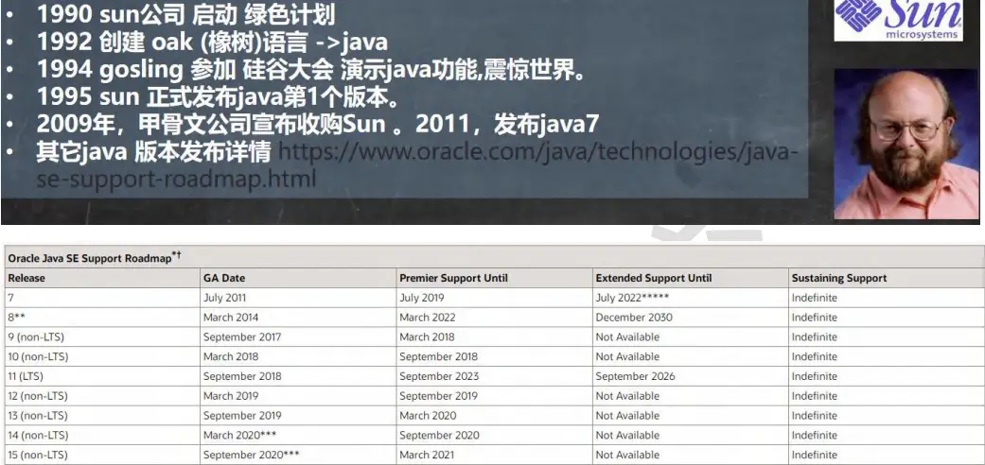Click the '其它java 版本发布详情' text
The height and width of the screenshot is (465, 985).
coord(153,152)
